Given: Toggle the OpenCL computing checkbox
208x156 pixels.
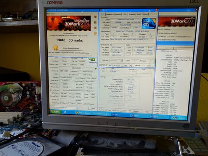Looking at the screenshot, I should 61,103.
